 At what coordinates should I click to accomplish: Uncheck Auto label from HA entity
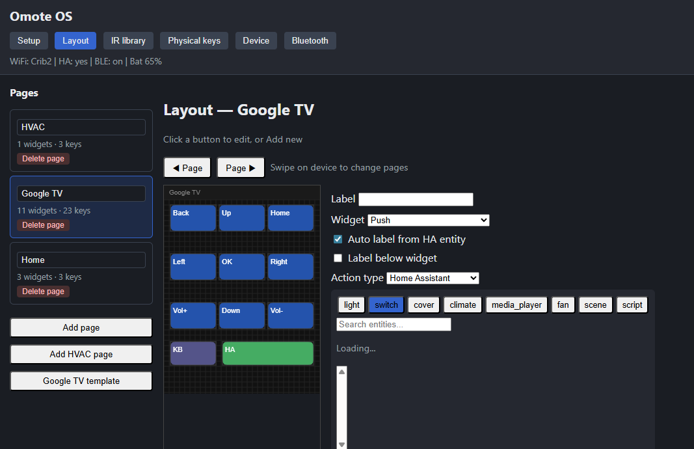pos(338,239)
